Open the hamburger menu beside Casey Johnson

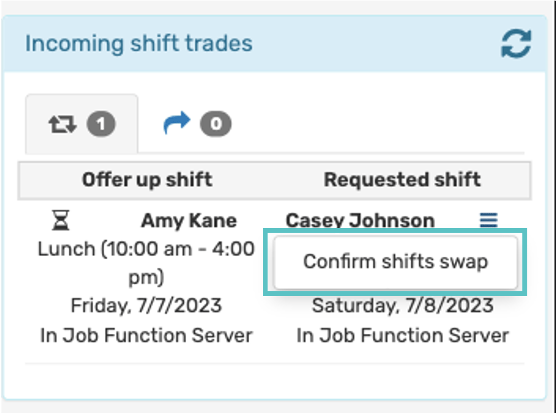[489, 220]
